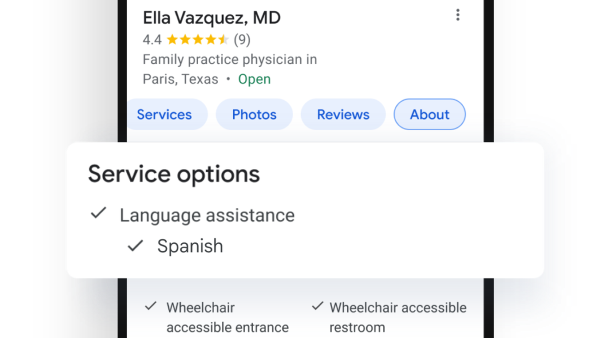The height and width of the screenshot is (338, 593).
Task: Open the Photos tab
Action: point(254,114)
